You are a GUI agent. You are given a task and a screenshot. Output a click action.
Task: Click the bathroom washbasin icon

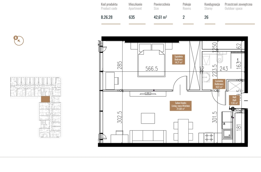[x=206, y=77]
